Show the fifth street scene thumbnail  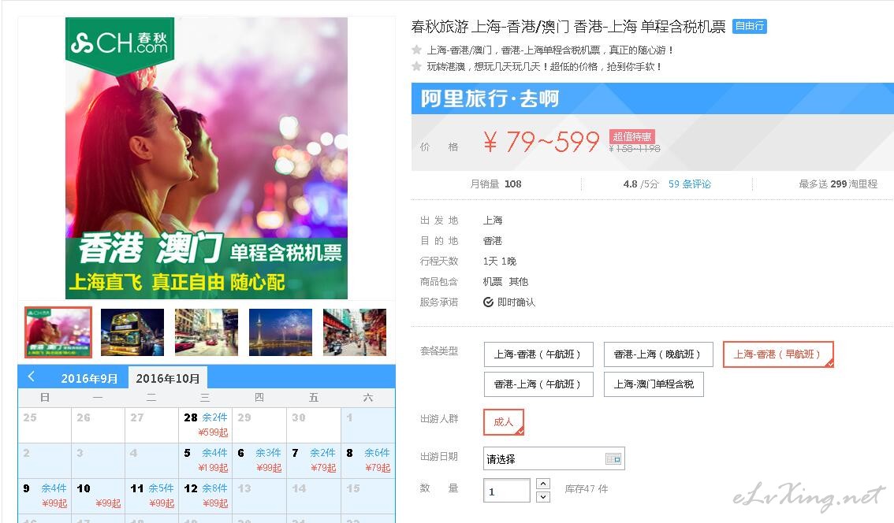[355, 332]
